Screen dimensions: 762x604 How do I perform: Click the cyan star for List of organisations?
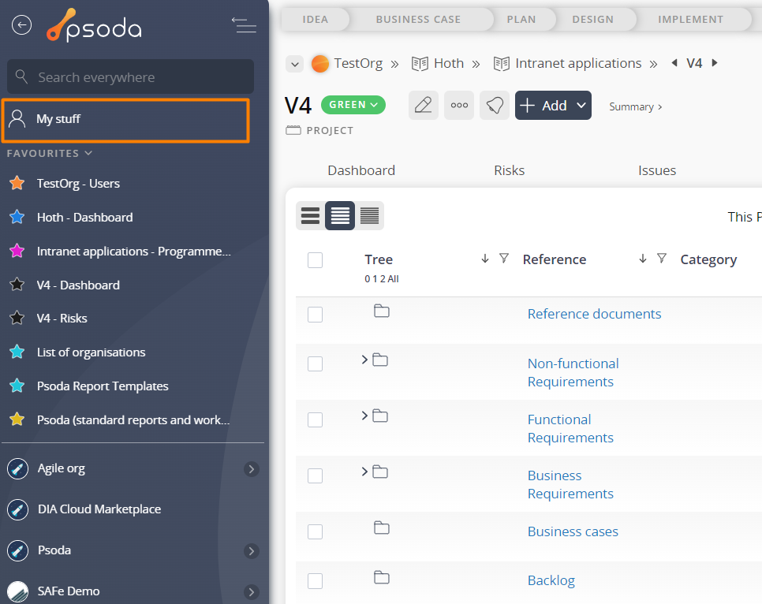coord(17,352)
